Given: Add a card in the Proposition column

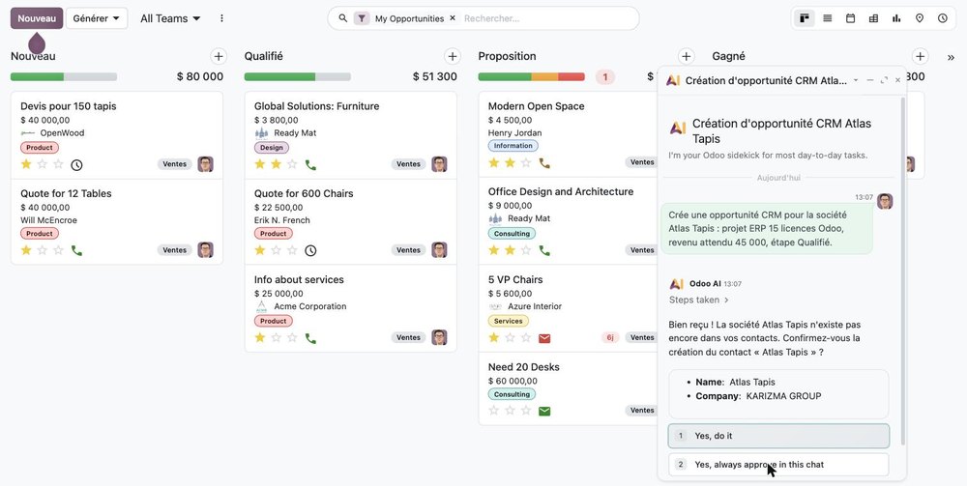Looking at the screenshot, I should click(x=687, y=57).
